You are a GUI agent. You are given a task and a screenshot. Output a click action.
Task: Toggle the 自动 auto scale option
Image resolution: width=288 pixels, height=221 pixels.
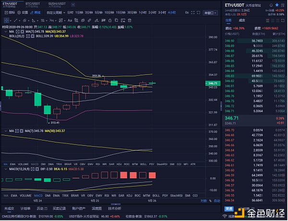point(216,201)
